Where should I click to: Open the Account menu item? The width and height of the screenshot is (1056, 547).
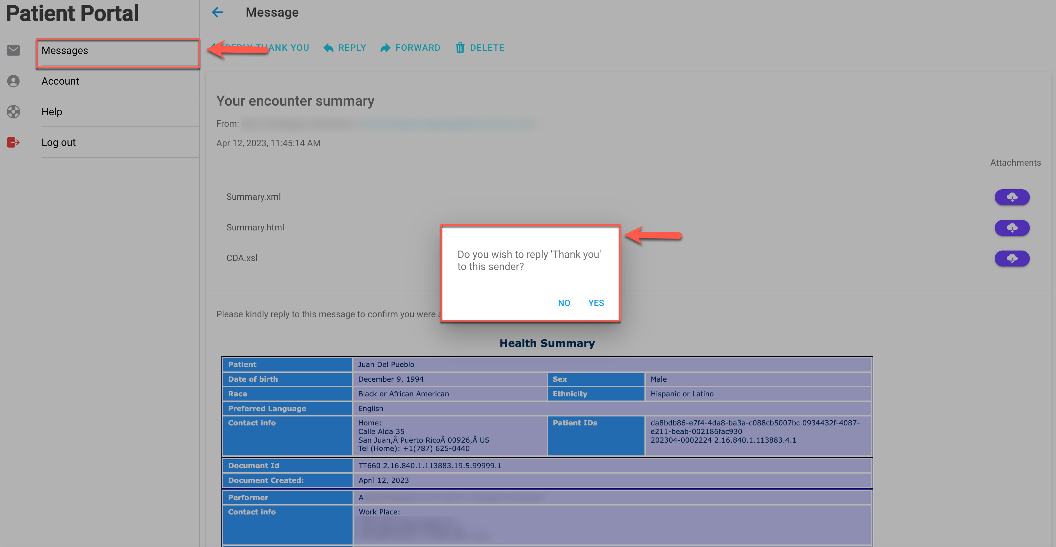coord(60,81)
